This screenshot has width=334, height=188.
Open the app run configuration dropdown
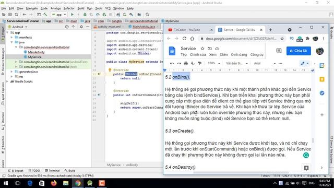coord(59,15)
